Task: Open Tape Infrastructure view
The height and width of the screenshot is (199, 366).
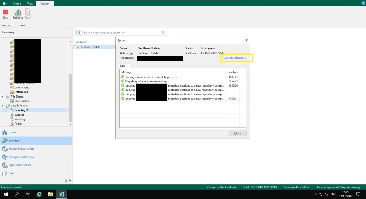Action: pos(36,165)
